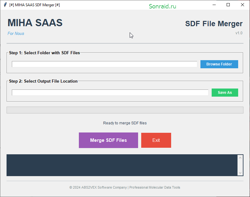Screen dimensions: 250x197
Task: Click the ABS2VEX Software Company footer text
Action: [x=104, y=187]
